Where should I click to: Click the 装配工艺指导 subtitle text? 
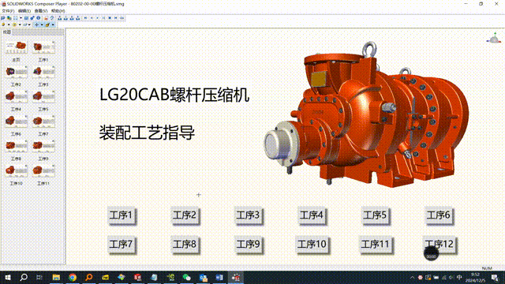coord(147,133)
